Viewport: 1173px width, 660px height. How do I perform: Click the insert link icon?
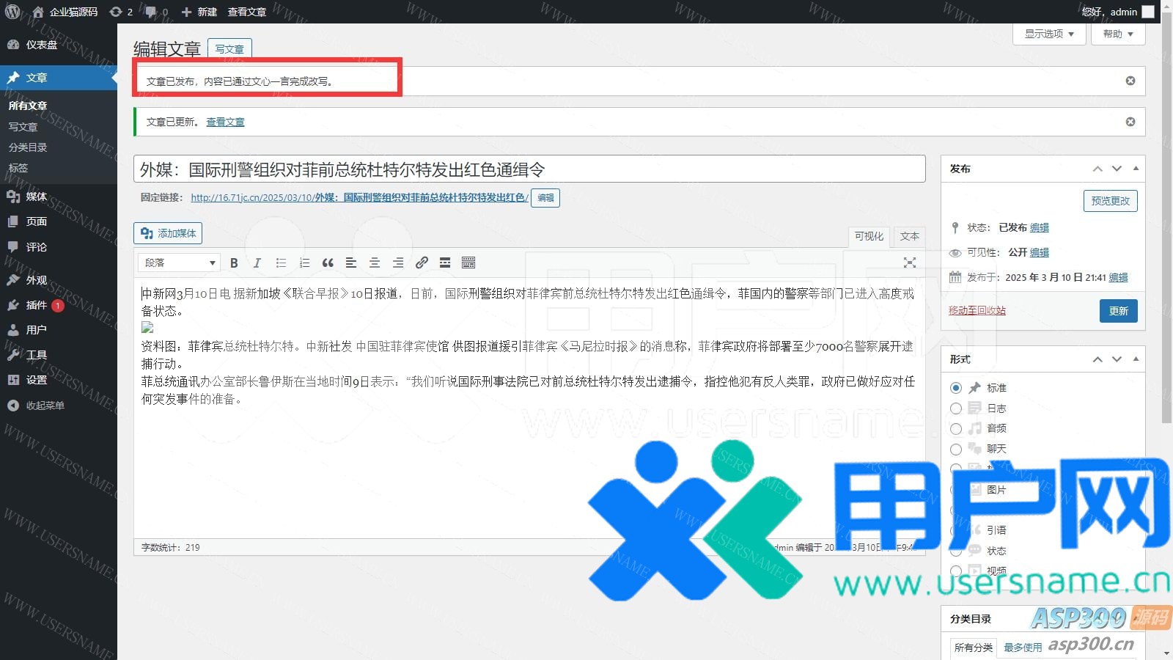point(422,263)
